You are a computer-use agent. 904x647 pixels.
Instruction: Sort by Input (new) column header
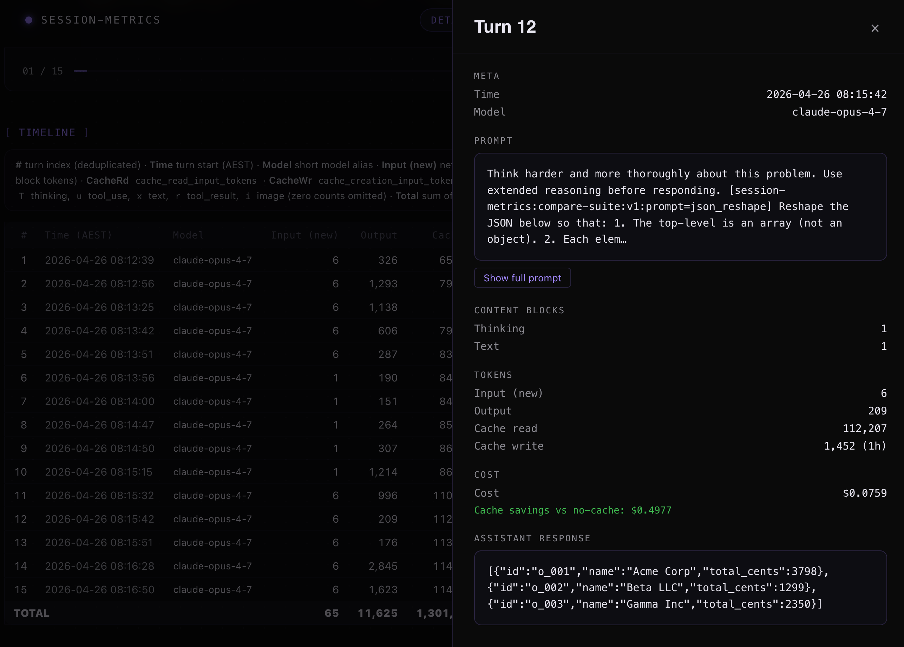[x=304, y=235]
